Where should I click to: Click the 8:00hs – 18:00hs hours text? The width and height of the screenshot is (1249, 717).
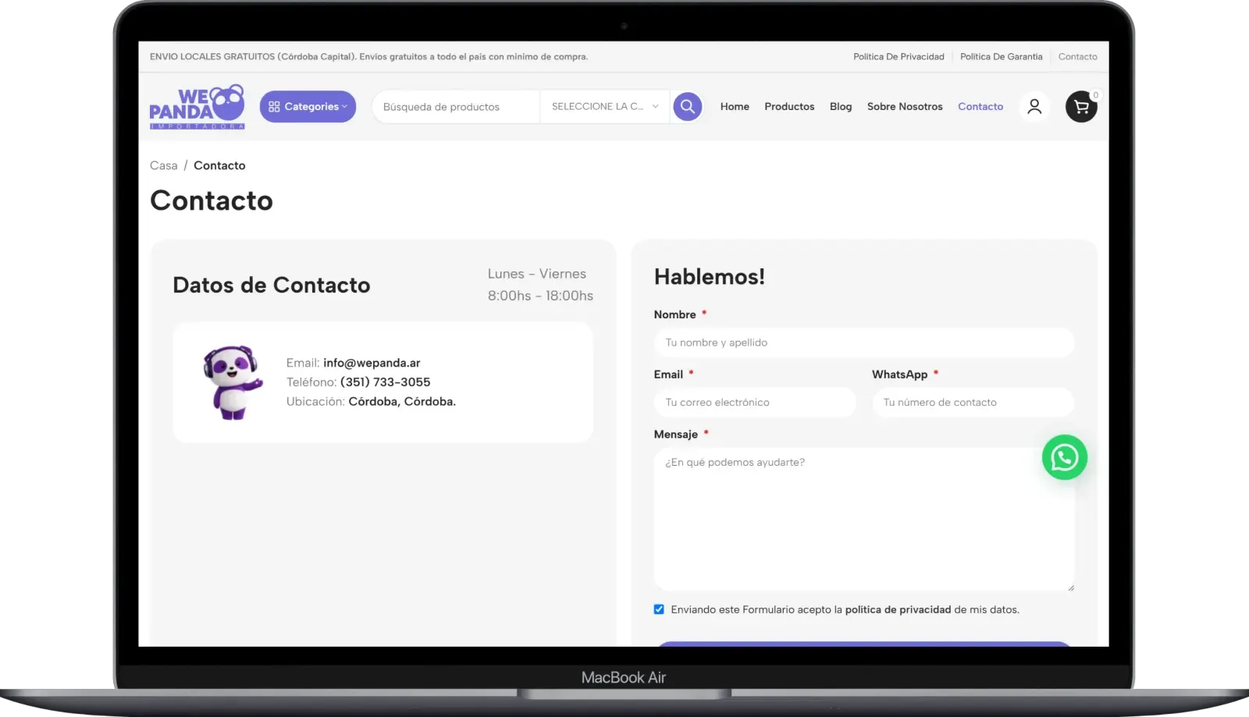[x=540, y=296]
